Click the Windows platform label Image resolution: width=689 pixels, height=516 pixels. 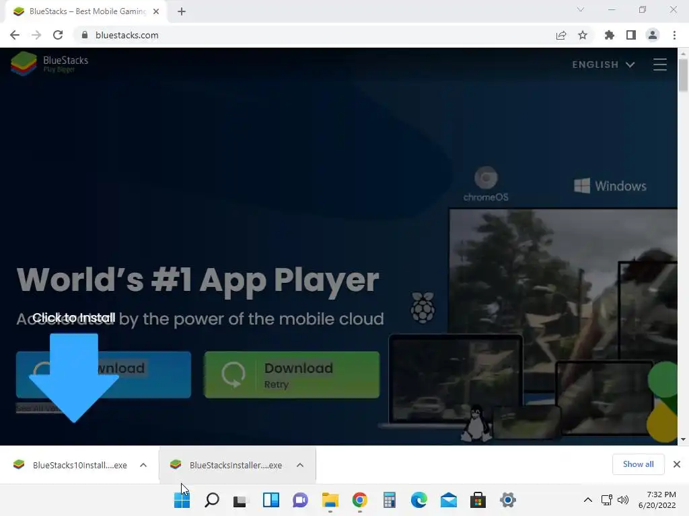click(x=610, y=186)
